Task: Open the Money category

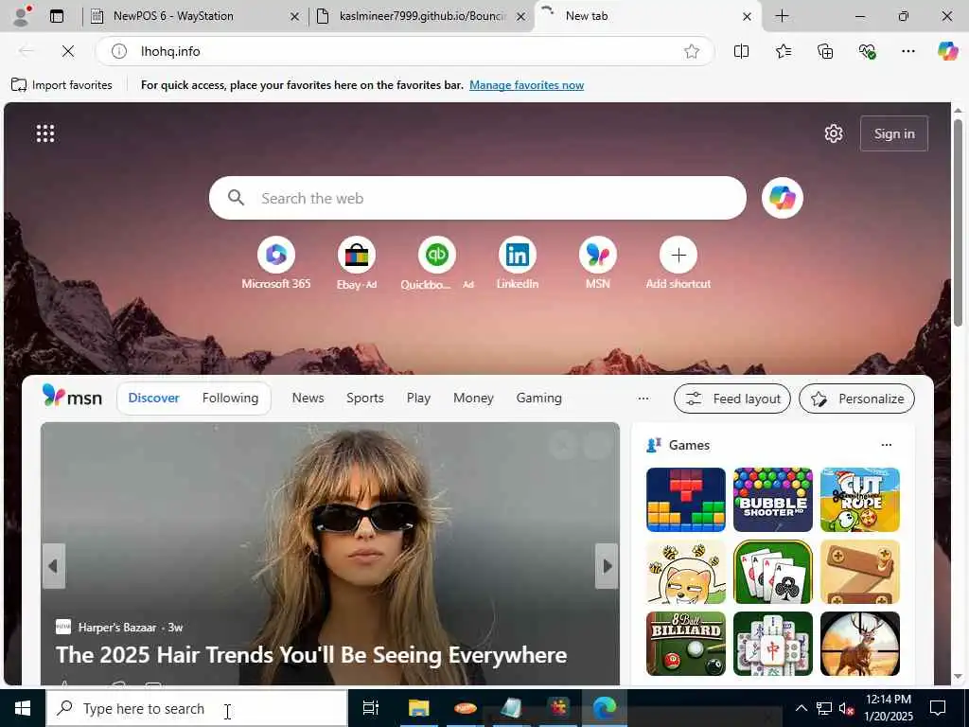Action: click(473, 399)
